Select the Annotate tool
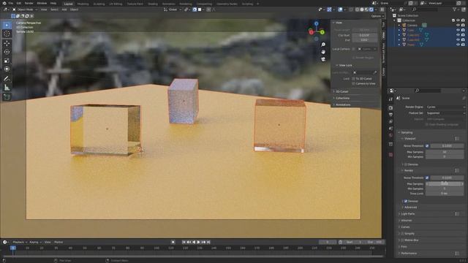468x263 pixels. 7,79
